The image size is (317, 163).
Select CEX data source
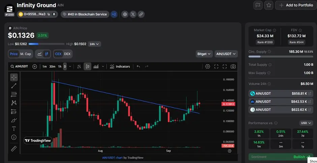tap(58, 54)
